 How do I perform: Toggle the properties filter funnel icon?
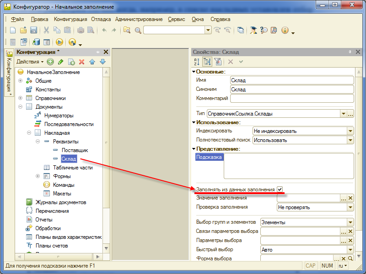(218, 62)
